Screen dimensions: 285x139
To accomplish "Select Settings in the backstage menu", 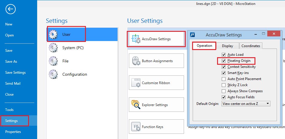I will click(x=19, y=121).
